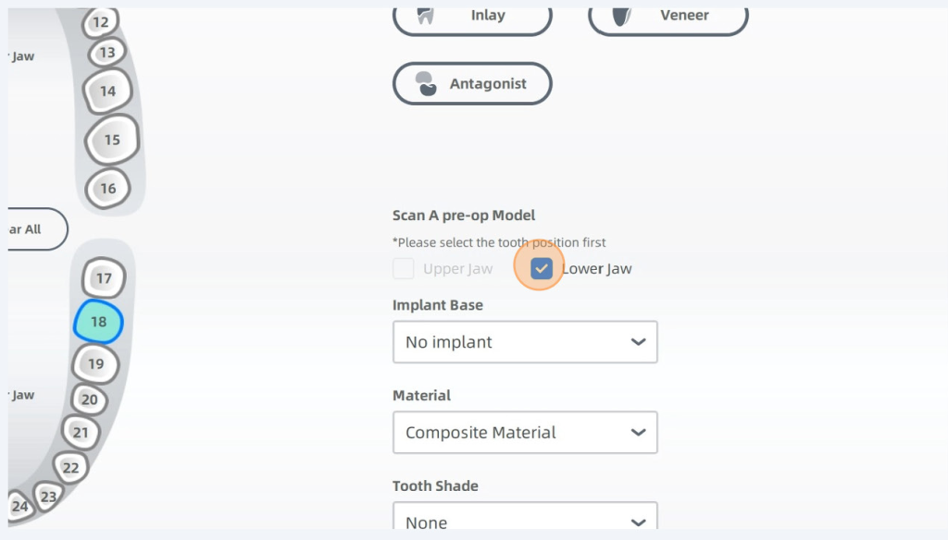Image resolution: width=948 pixels, height=540 pixels.
Task: Select tooth 16 in upper jaw
Action: 108,189
